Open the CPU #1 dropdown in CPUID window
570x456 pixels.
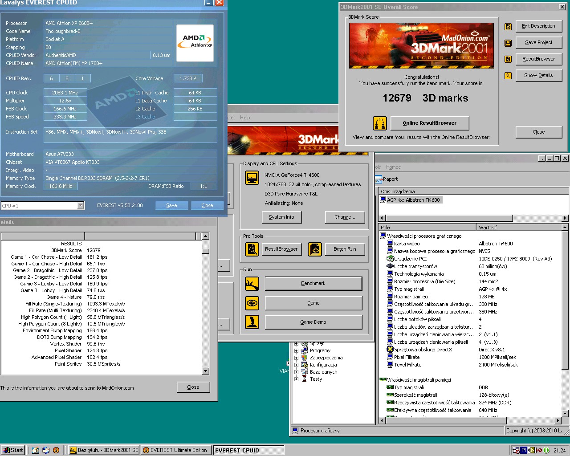pyautogui.click(x=81, y=205)
